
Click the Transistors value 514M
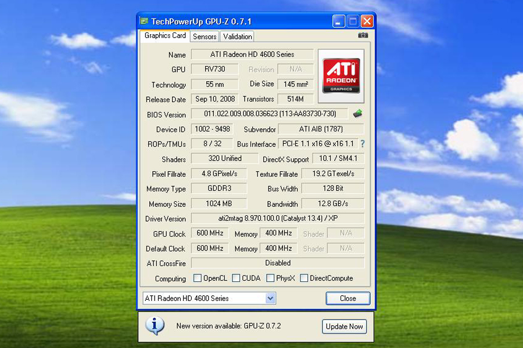[296, 99]
